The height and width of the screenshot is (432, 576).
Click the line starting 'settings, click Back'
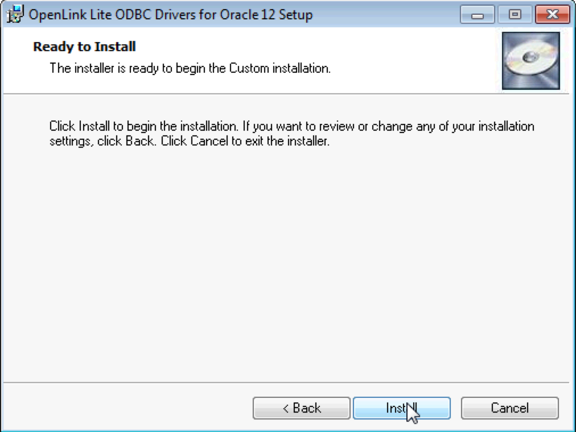coord(189,141)
